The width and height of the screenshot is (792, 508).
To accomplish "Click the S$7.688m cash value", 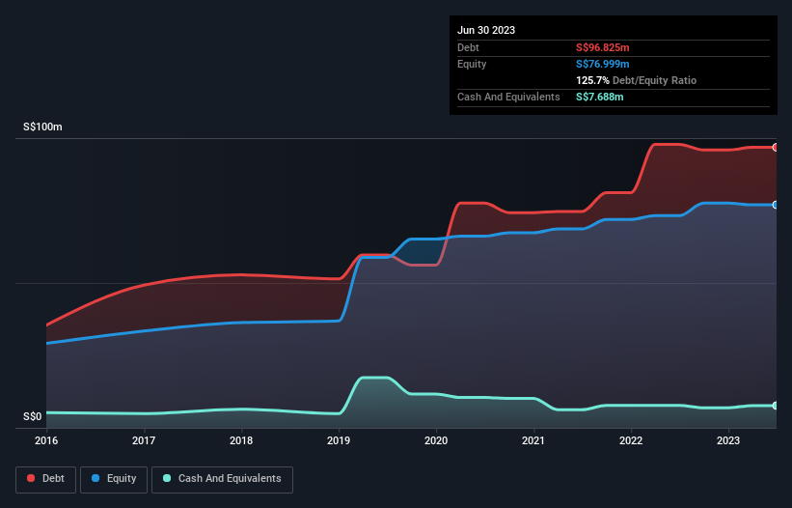I will [x=600, y=97].
